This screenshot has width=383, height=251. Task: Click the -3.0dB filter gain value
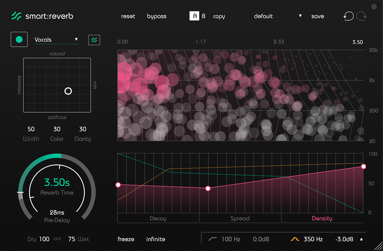click(x=344, y=239)
